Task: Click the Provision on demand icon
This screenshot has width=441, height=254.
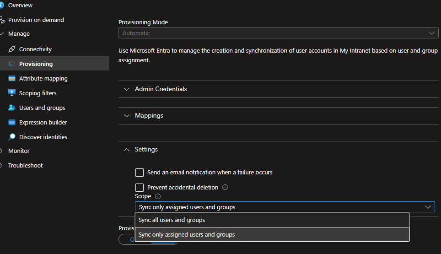Action: (2, 20)
